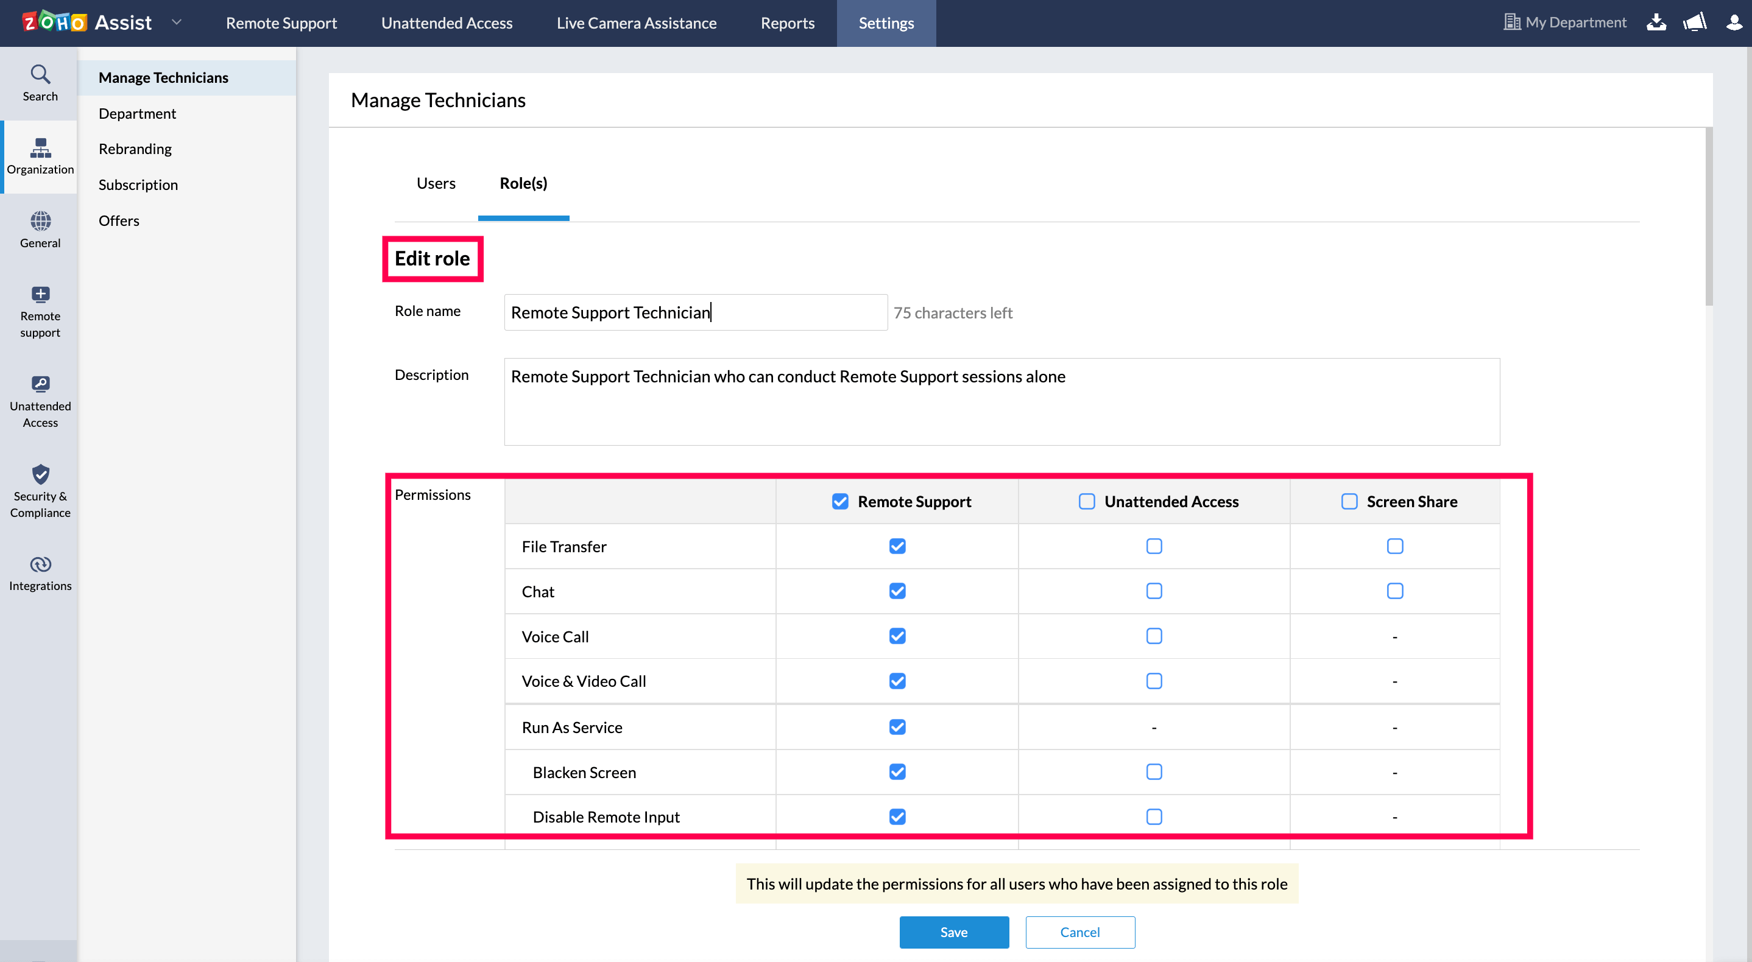This screenshot has height=962, width=1752.
Task: Open the user profile menu
Action: click(x=1734, y=23)
